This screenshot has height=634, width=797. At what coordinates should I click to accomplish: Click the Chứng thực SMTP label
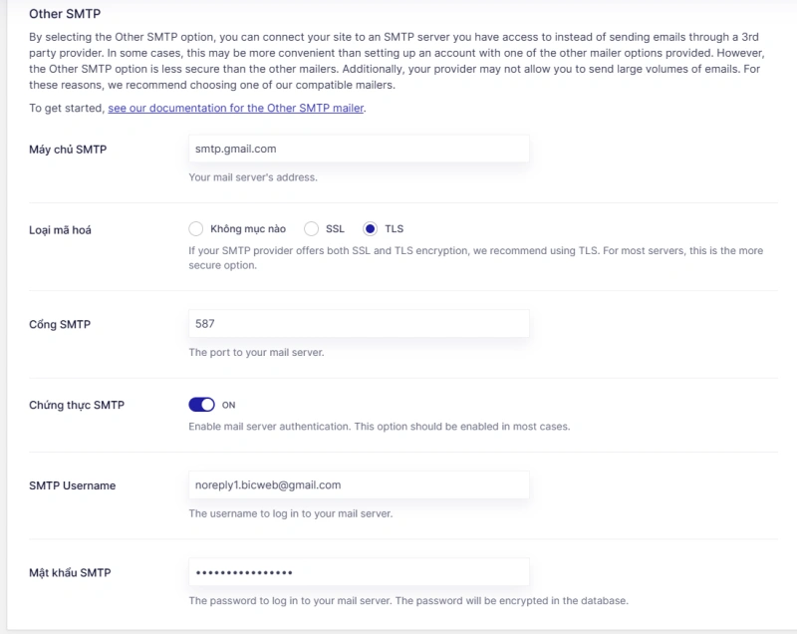[77, 405]
